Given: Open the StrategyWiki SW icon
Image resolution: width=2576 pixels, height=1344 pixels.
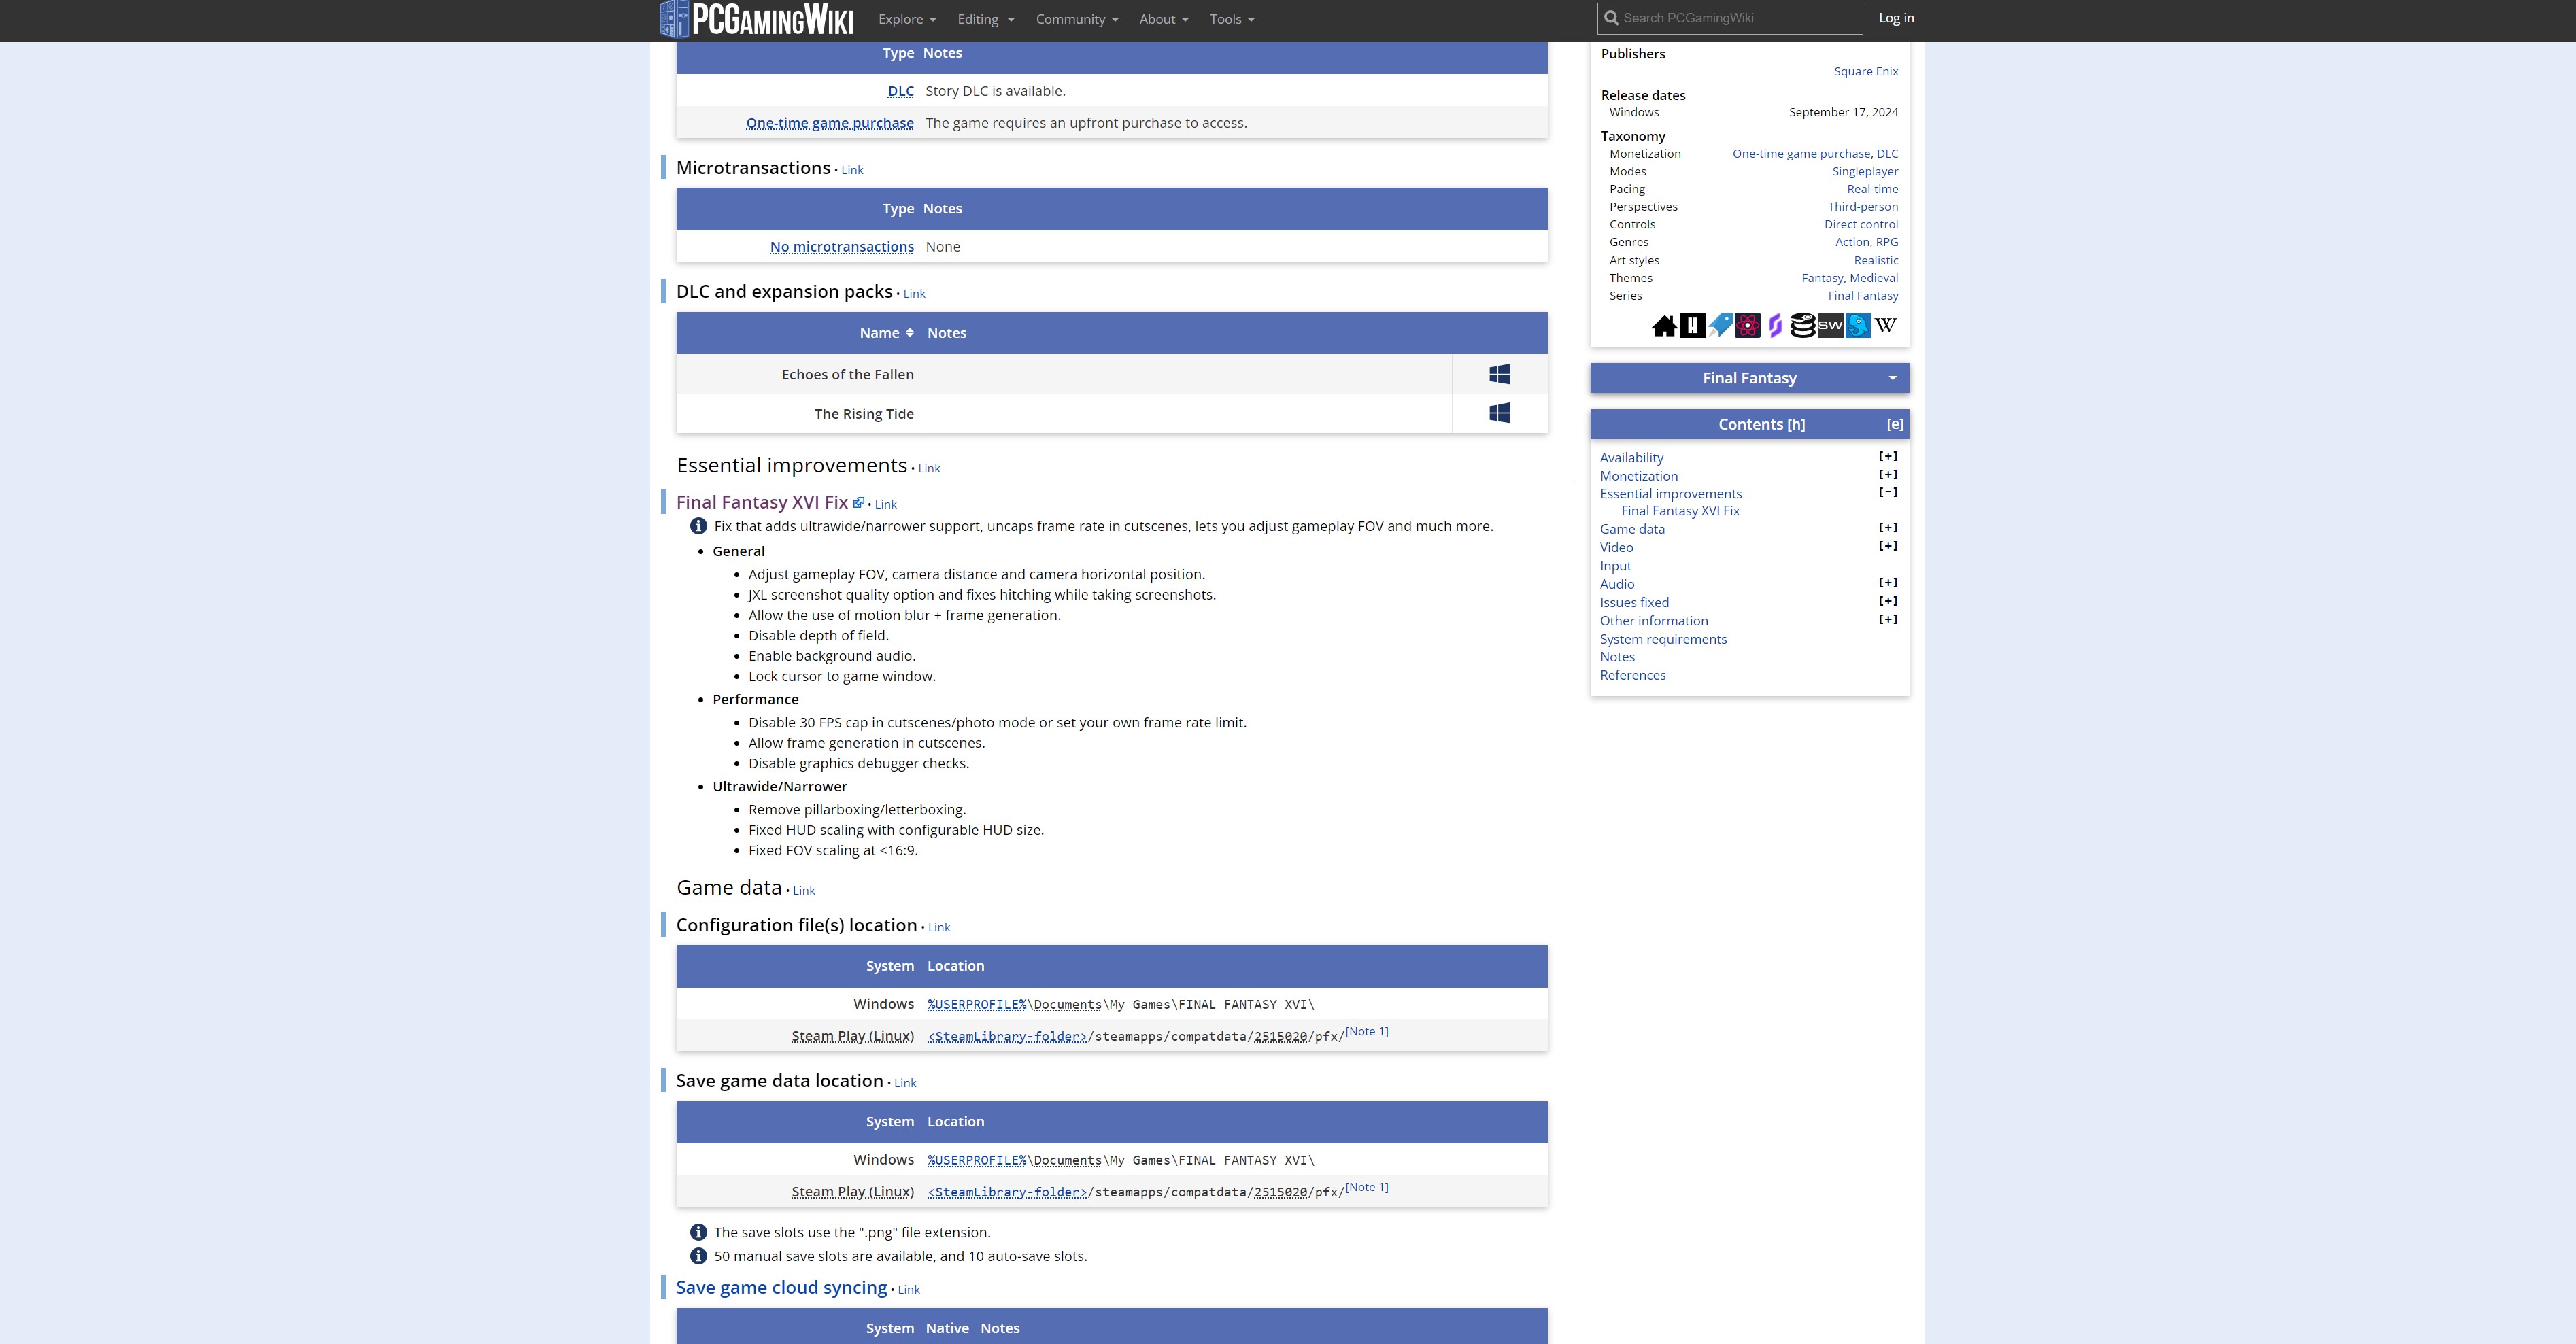Looking at the screenshot, I should (x=1830, y=326).
